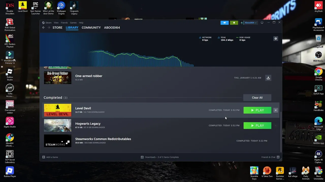Open Friends menu in Steam
Image resolution: width=325 pixels, height=182 pixels.
coord(64,23)
